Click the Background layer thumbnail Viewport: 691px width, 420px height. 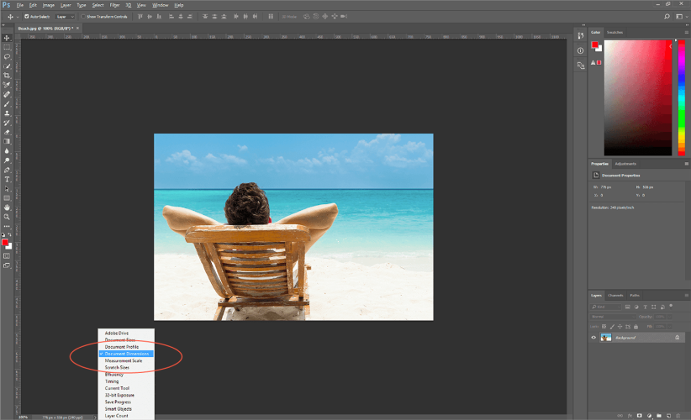pyautogui.click(x=606, y=338)
